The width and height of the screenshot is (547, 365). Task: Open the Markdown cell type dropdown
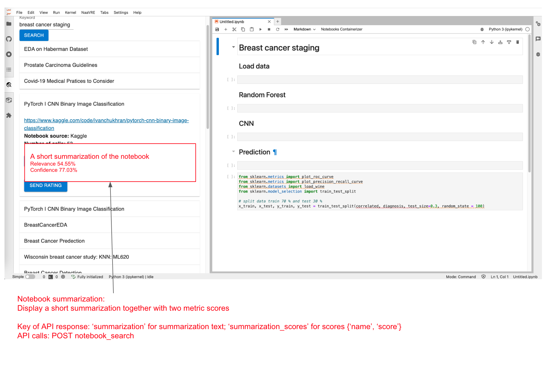tap(304, 29)
